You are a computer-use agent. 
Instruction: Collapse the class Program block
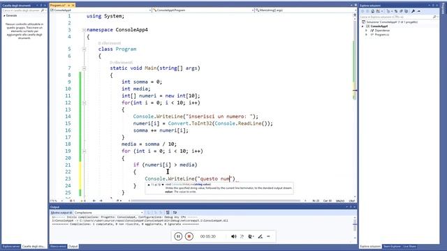point(84,50)
